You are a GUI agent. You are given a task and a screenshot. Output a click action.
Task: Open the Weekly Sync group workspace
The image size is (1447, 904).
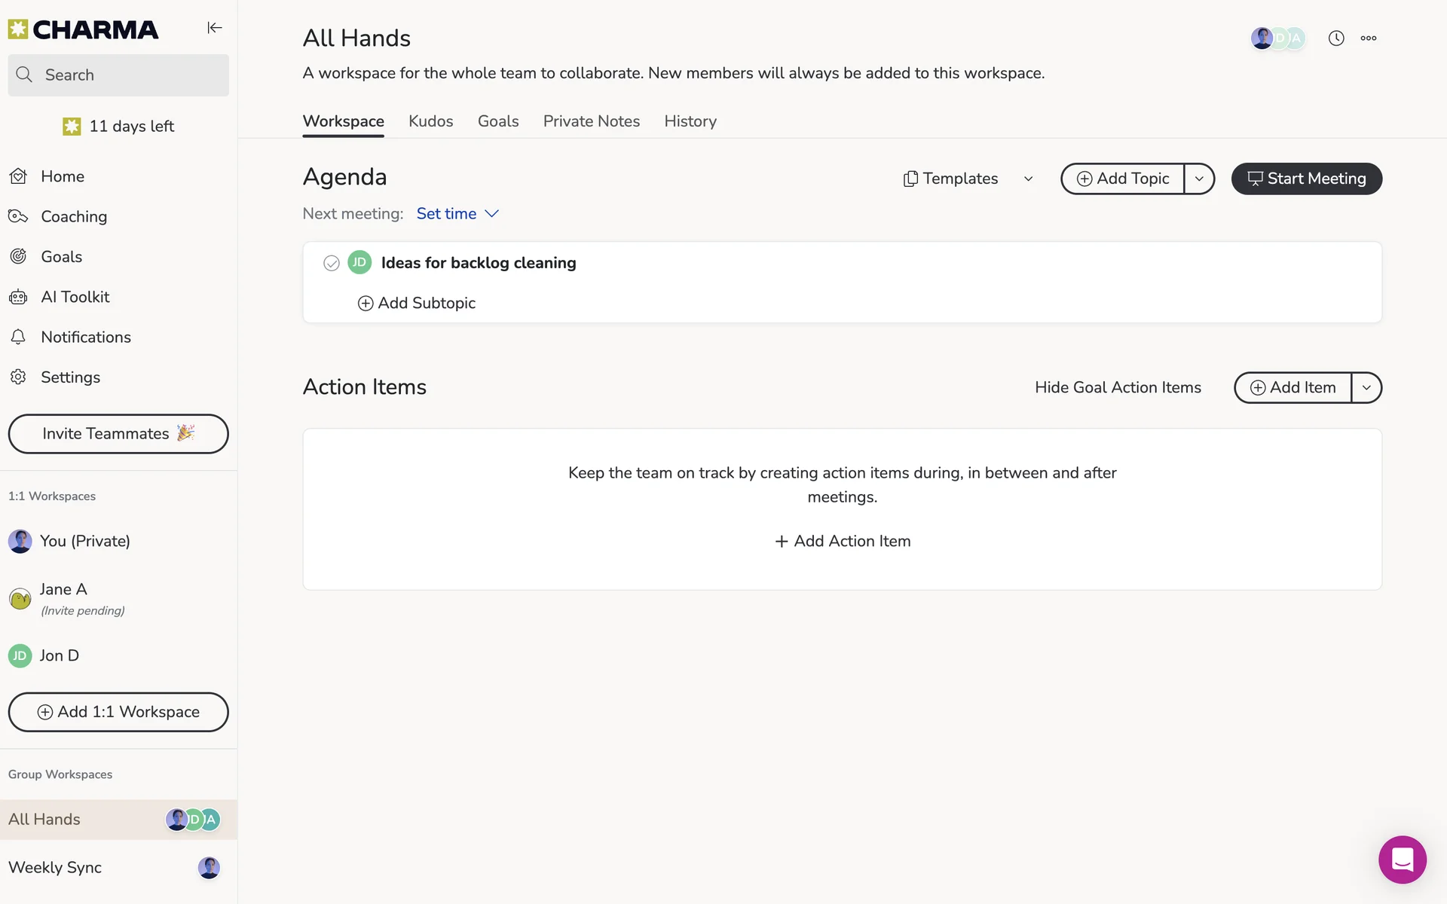point(55,867)
